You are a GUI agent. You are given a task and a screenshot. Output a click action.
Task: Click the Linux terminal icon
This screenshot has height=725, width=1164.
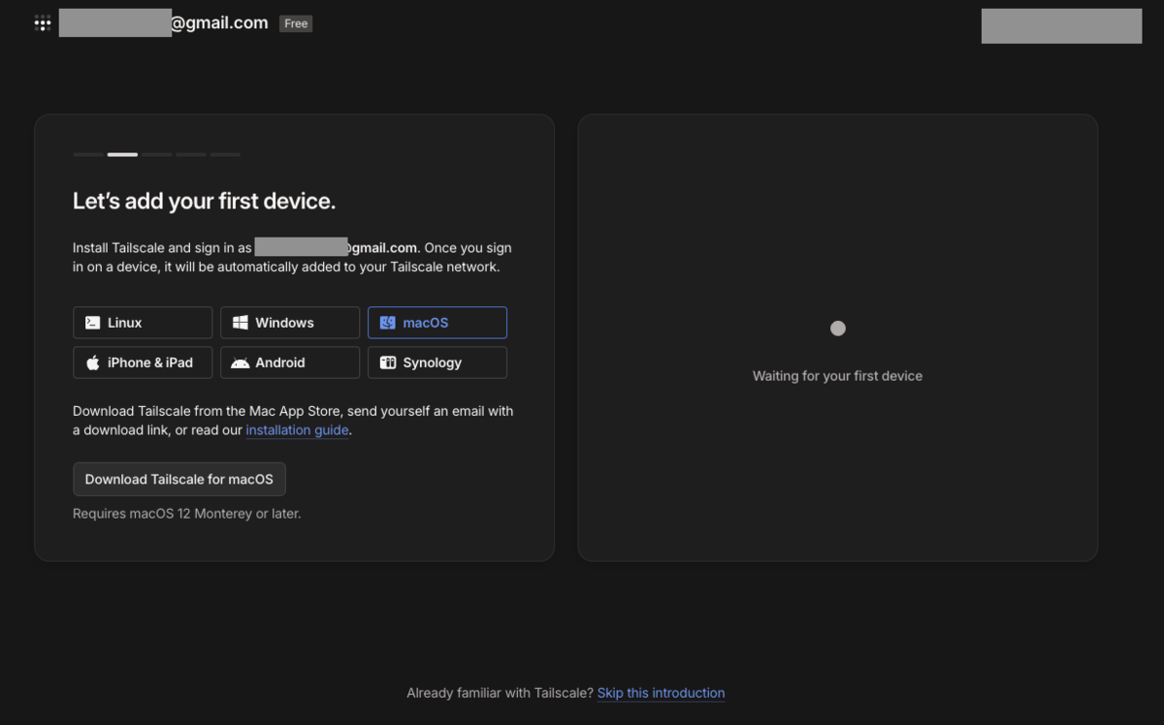(93, 323)
